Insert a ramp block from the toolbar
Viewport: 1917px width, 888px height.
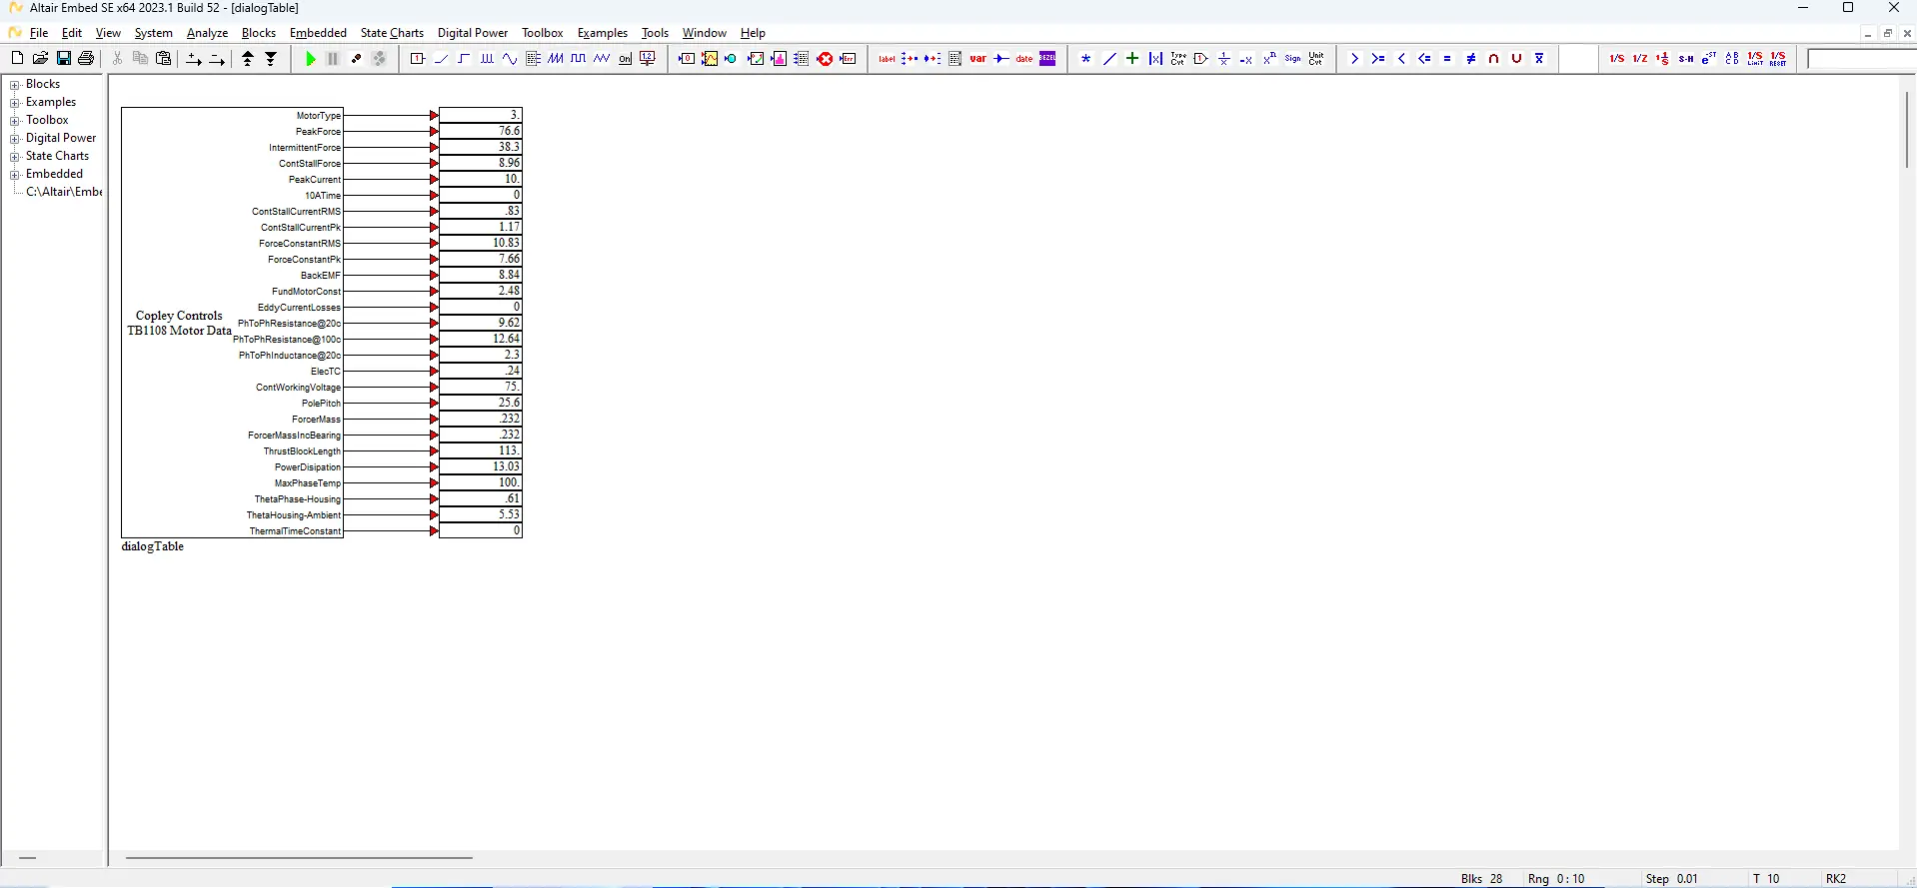[441, 59]
